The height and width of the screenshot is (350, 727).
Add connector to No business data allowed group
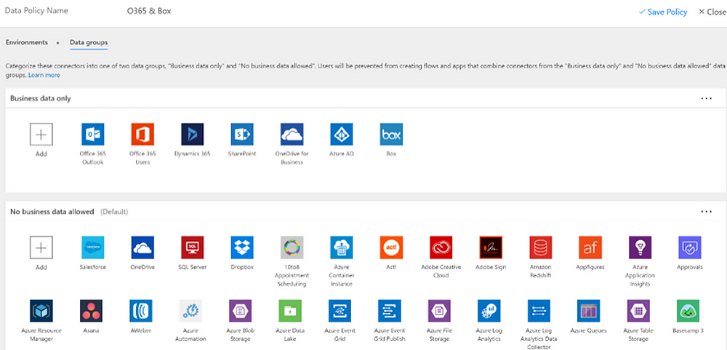pyautogui.click(x=41, y=247)
